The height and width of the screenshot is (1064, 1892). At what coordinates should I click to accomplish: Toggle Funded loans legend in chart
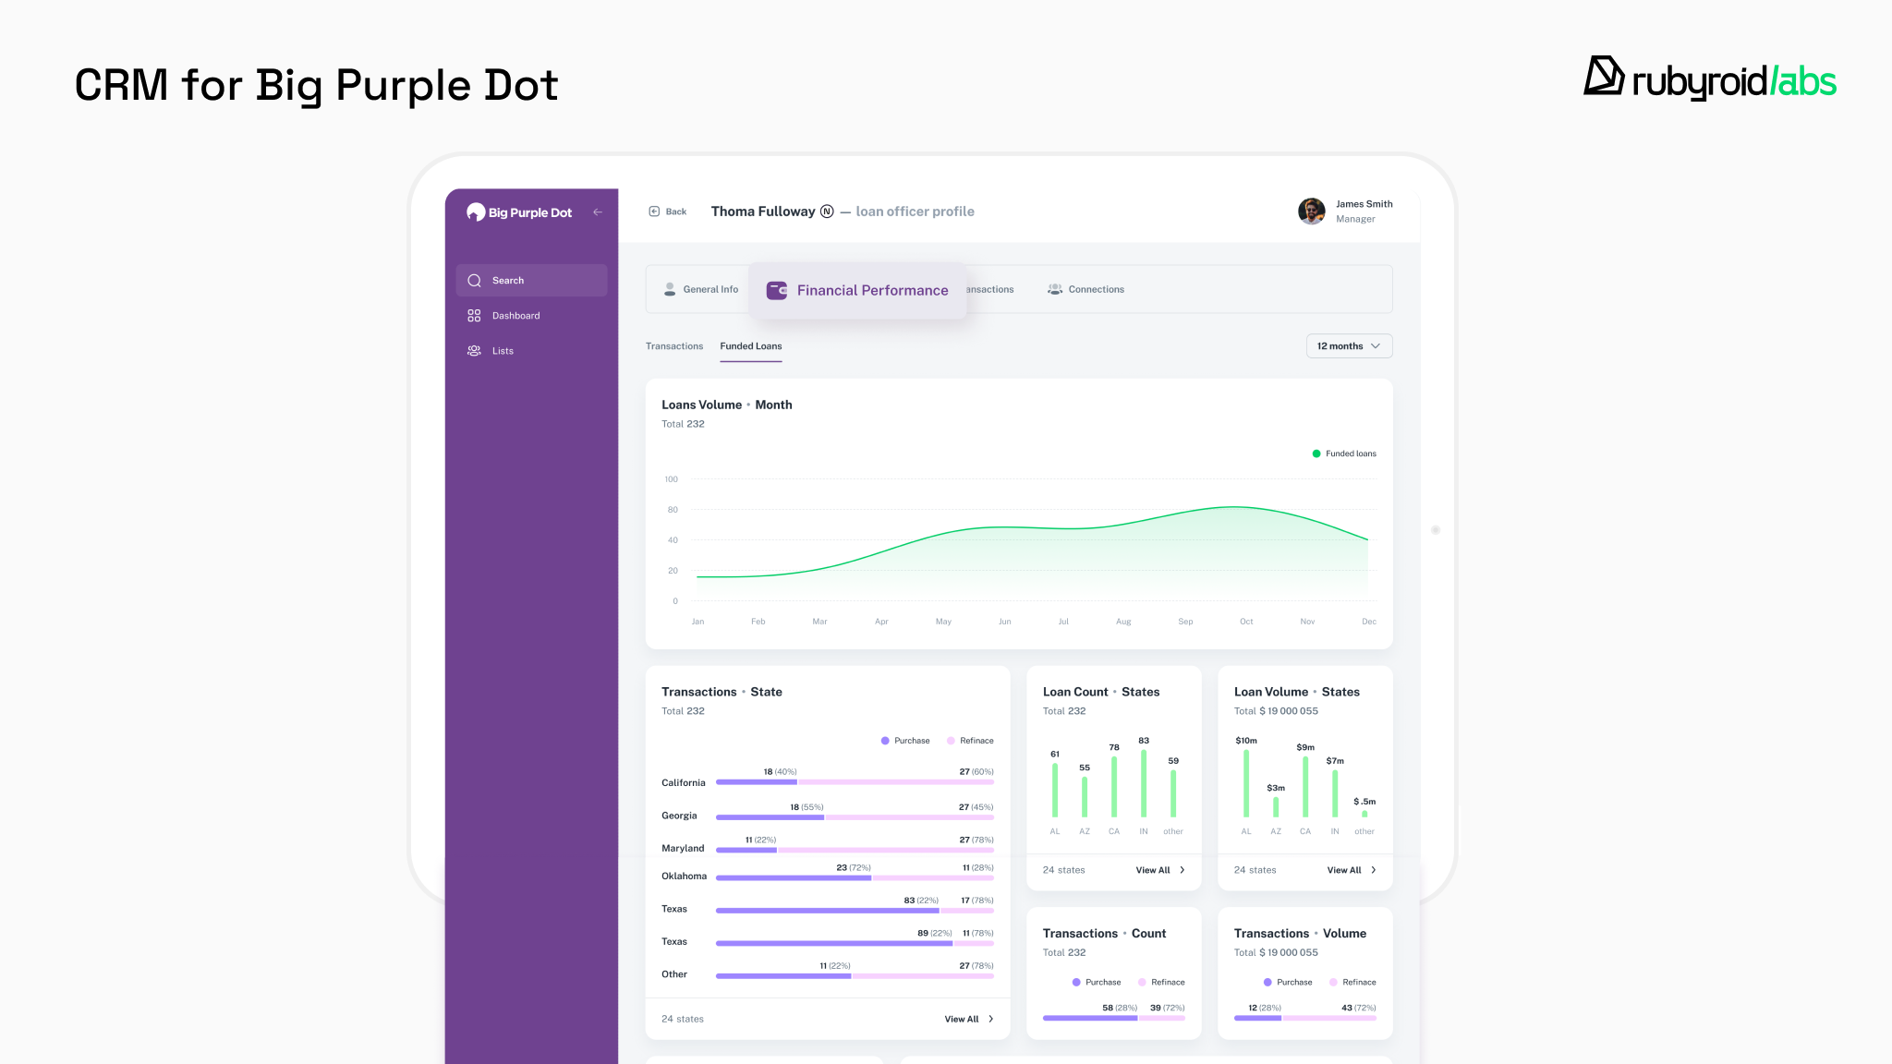(x=1344, y=453)
